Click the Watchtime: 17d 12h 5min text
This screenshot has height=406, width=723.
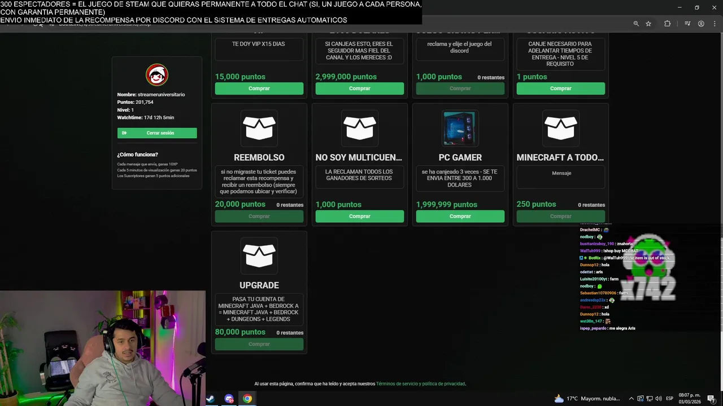pos(146,117)
